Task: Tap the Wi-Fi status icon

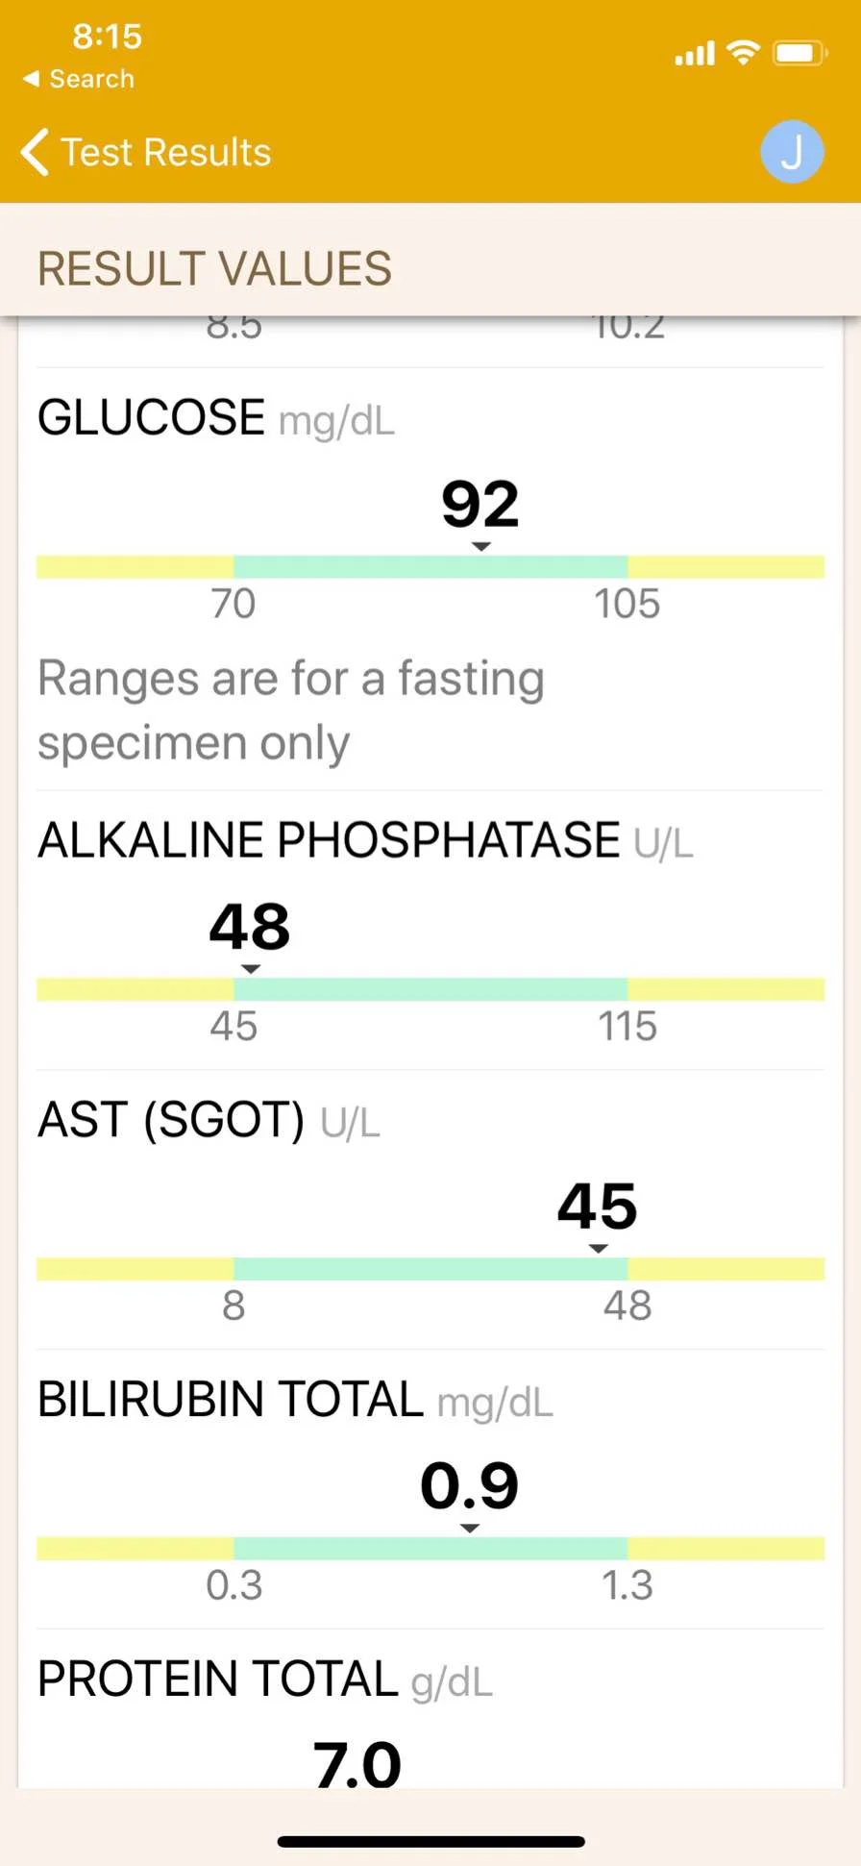Action: (743, 52)
